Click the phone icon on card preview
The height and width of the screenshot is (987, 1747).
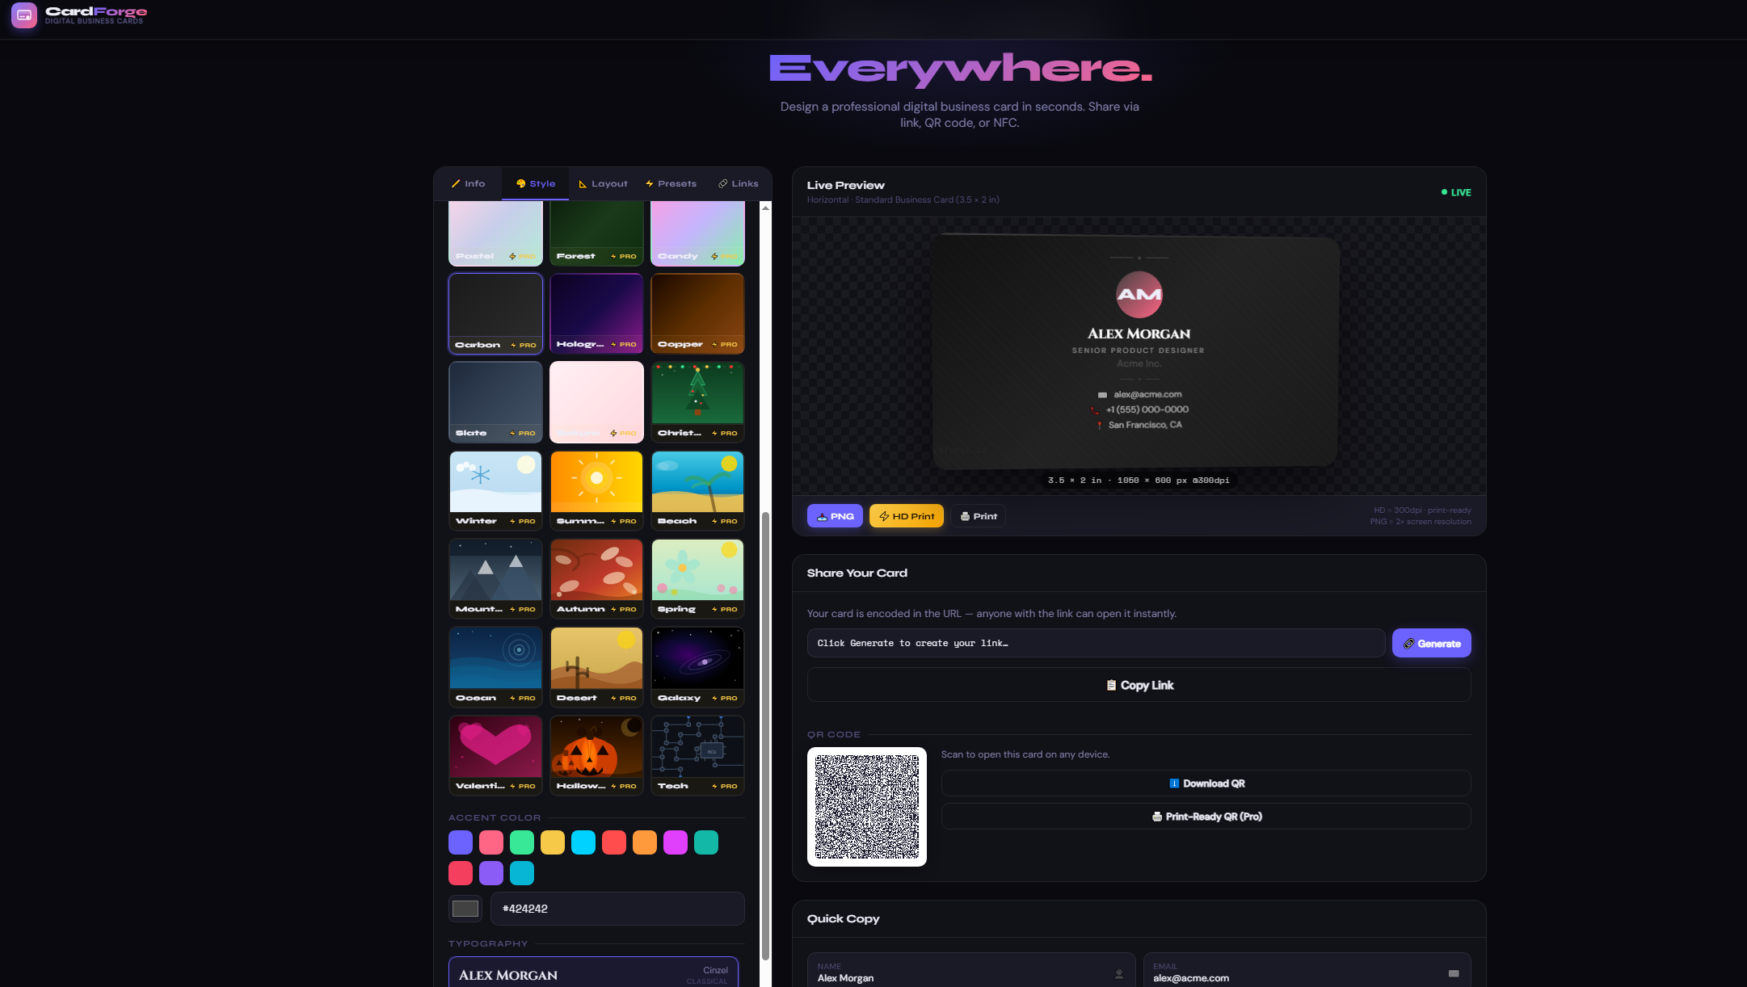[x=1095, y=410]
